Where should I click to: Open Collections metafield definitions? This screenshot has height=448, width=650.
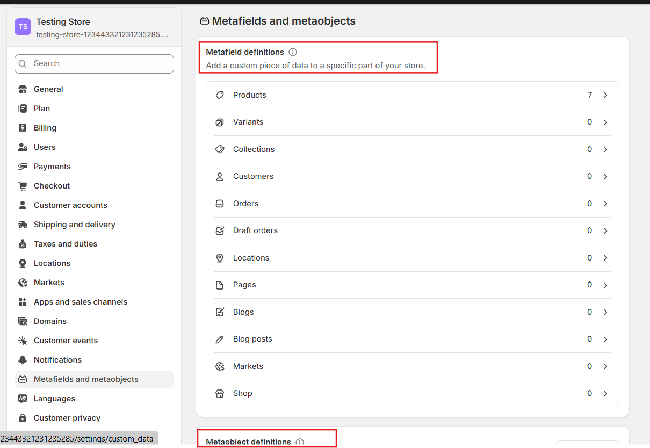(x=254, y=149)
